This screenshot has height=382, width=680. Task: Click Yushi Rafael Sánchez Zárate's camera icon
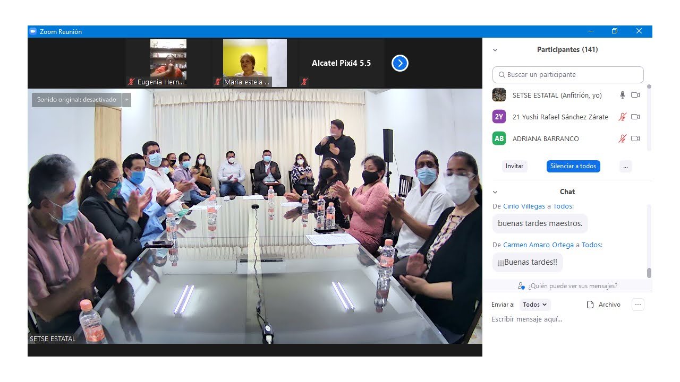point(635,117)
